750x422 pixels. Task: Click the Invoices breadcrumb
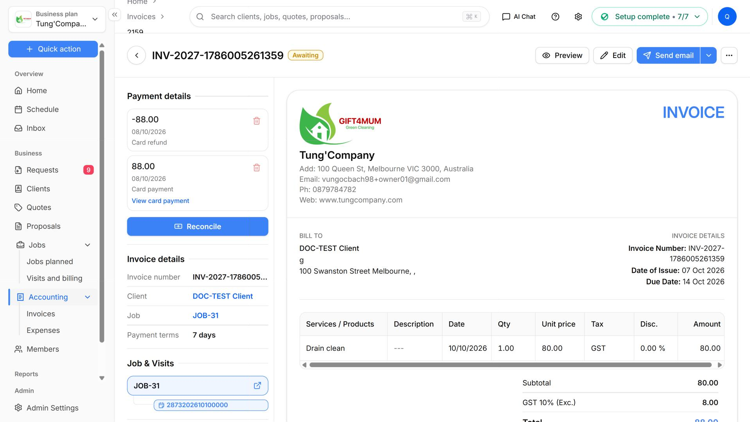[141, 16]
